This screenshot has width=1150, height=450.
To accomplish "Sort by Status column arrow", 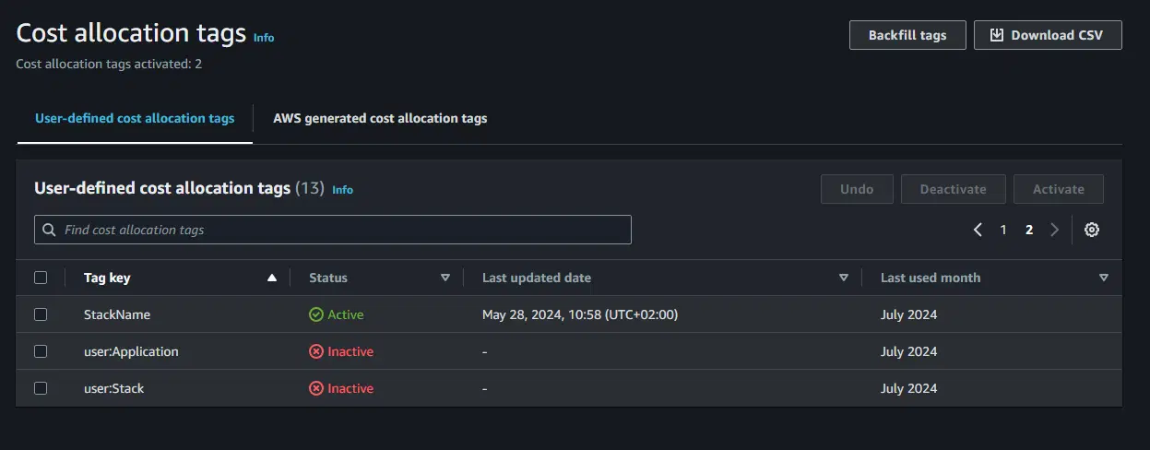I will tap(445, 278).
